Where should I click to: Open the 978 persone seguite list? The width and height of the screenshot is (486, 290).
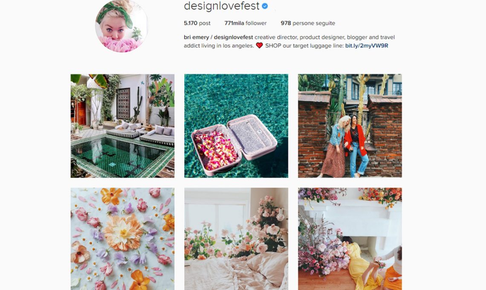point(308,23)
